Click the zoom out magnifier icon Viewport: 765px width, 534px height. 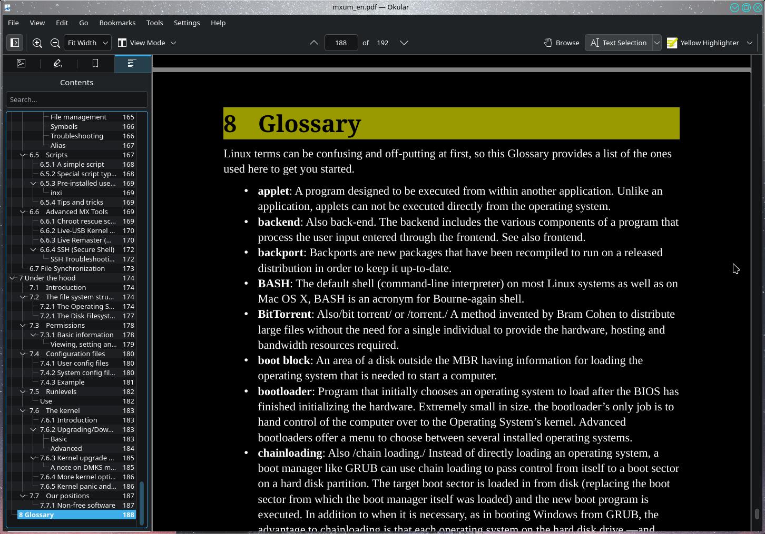(55, 43)
